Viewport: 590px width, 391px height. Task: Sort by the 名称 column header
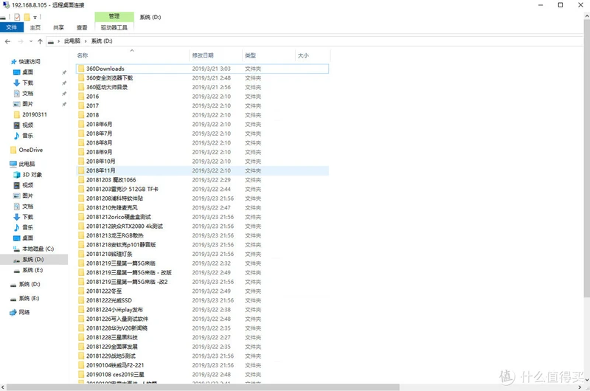pyautogui.click(x=83, y=55)
